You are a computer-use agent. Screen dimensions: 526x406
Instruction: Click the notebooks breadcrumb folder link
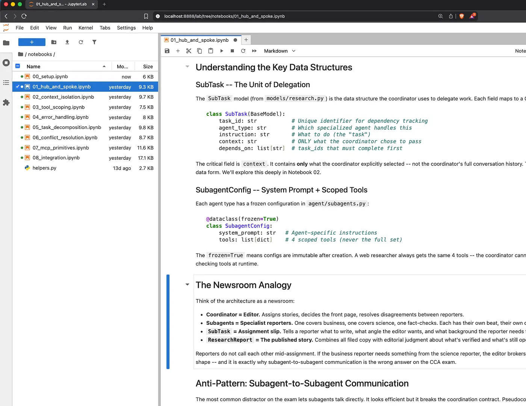(x=40, y=54)
